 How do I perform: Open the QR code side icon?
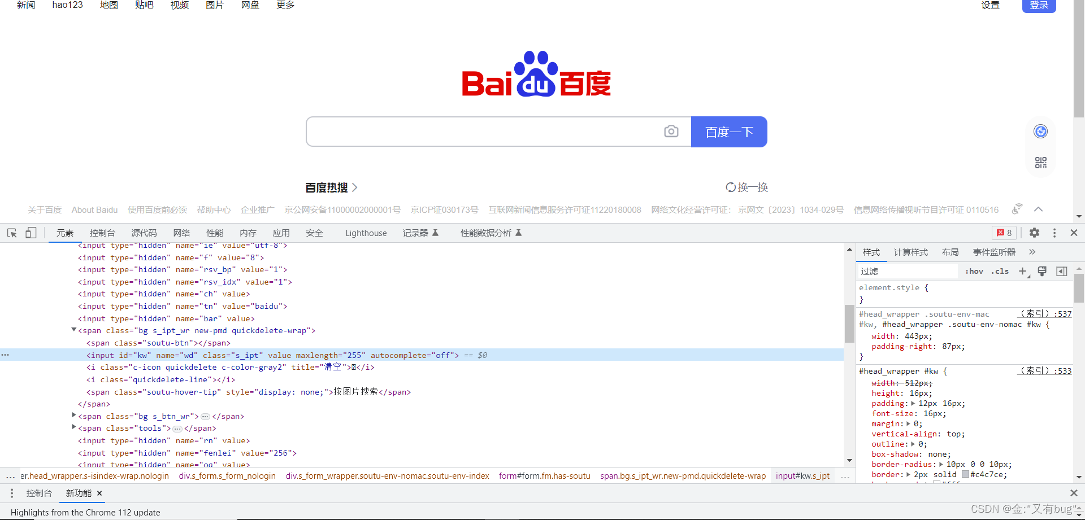[x=1040, y=163]
